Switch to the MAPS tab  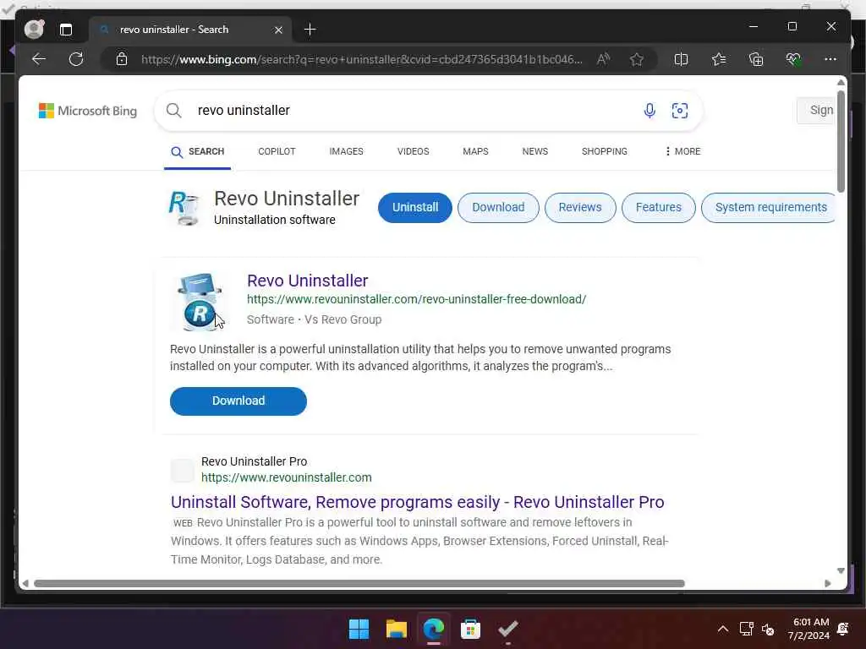coord(475,151)
